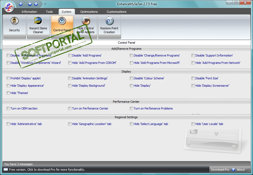Click the 'Performance Center' section header

[x=126, y=102]
